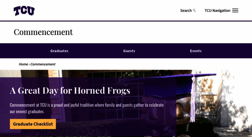Screen dimensions: 252x137
Task: Expand TCU Navigation menu
Action: click(x=221, y=11)
